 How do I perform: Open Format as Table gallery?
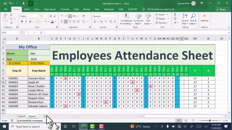138,19
